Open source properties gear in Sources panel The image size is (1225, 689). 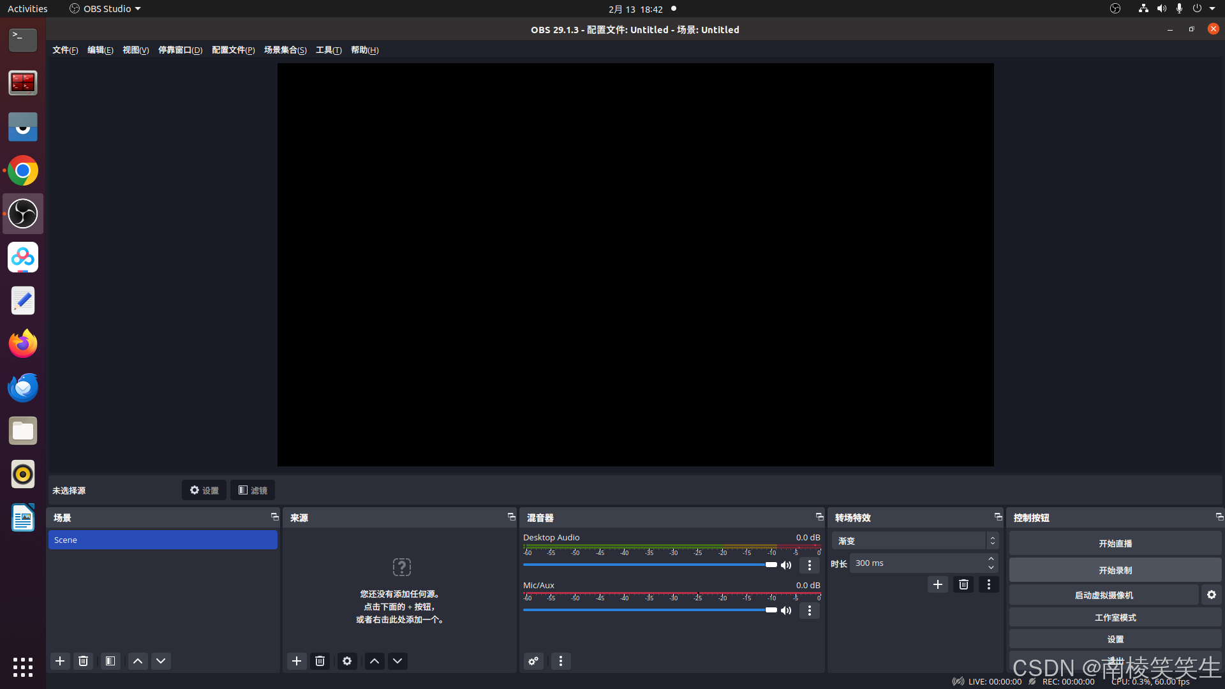(x=347, y=661)
